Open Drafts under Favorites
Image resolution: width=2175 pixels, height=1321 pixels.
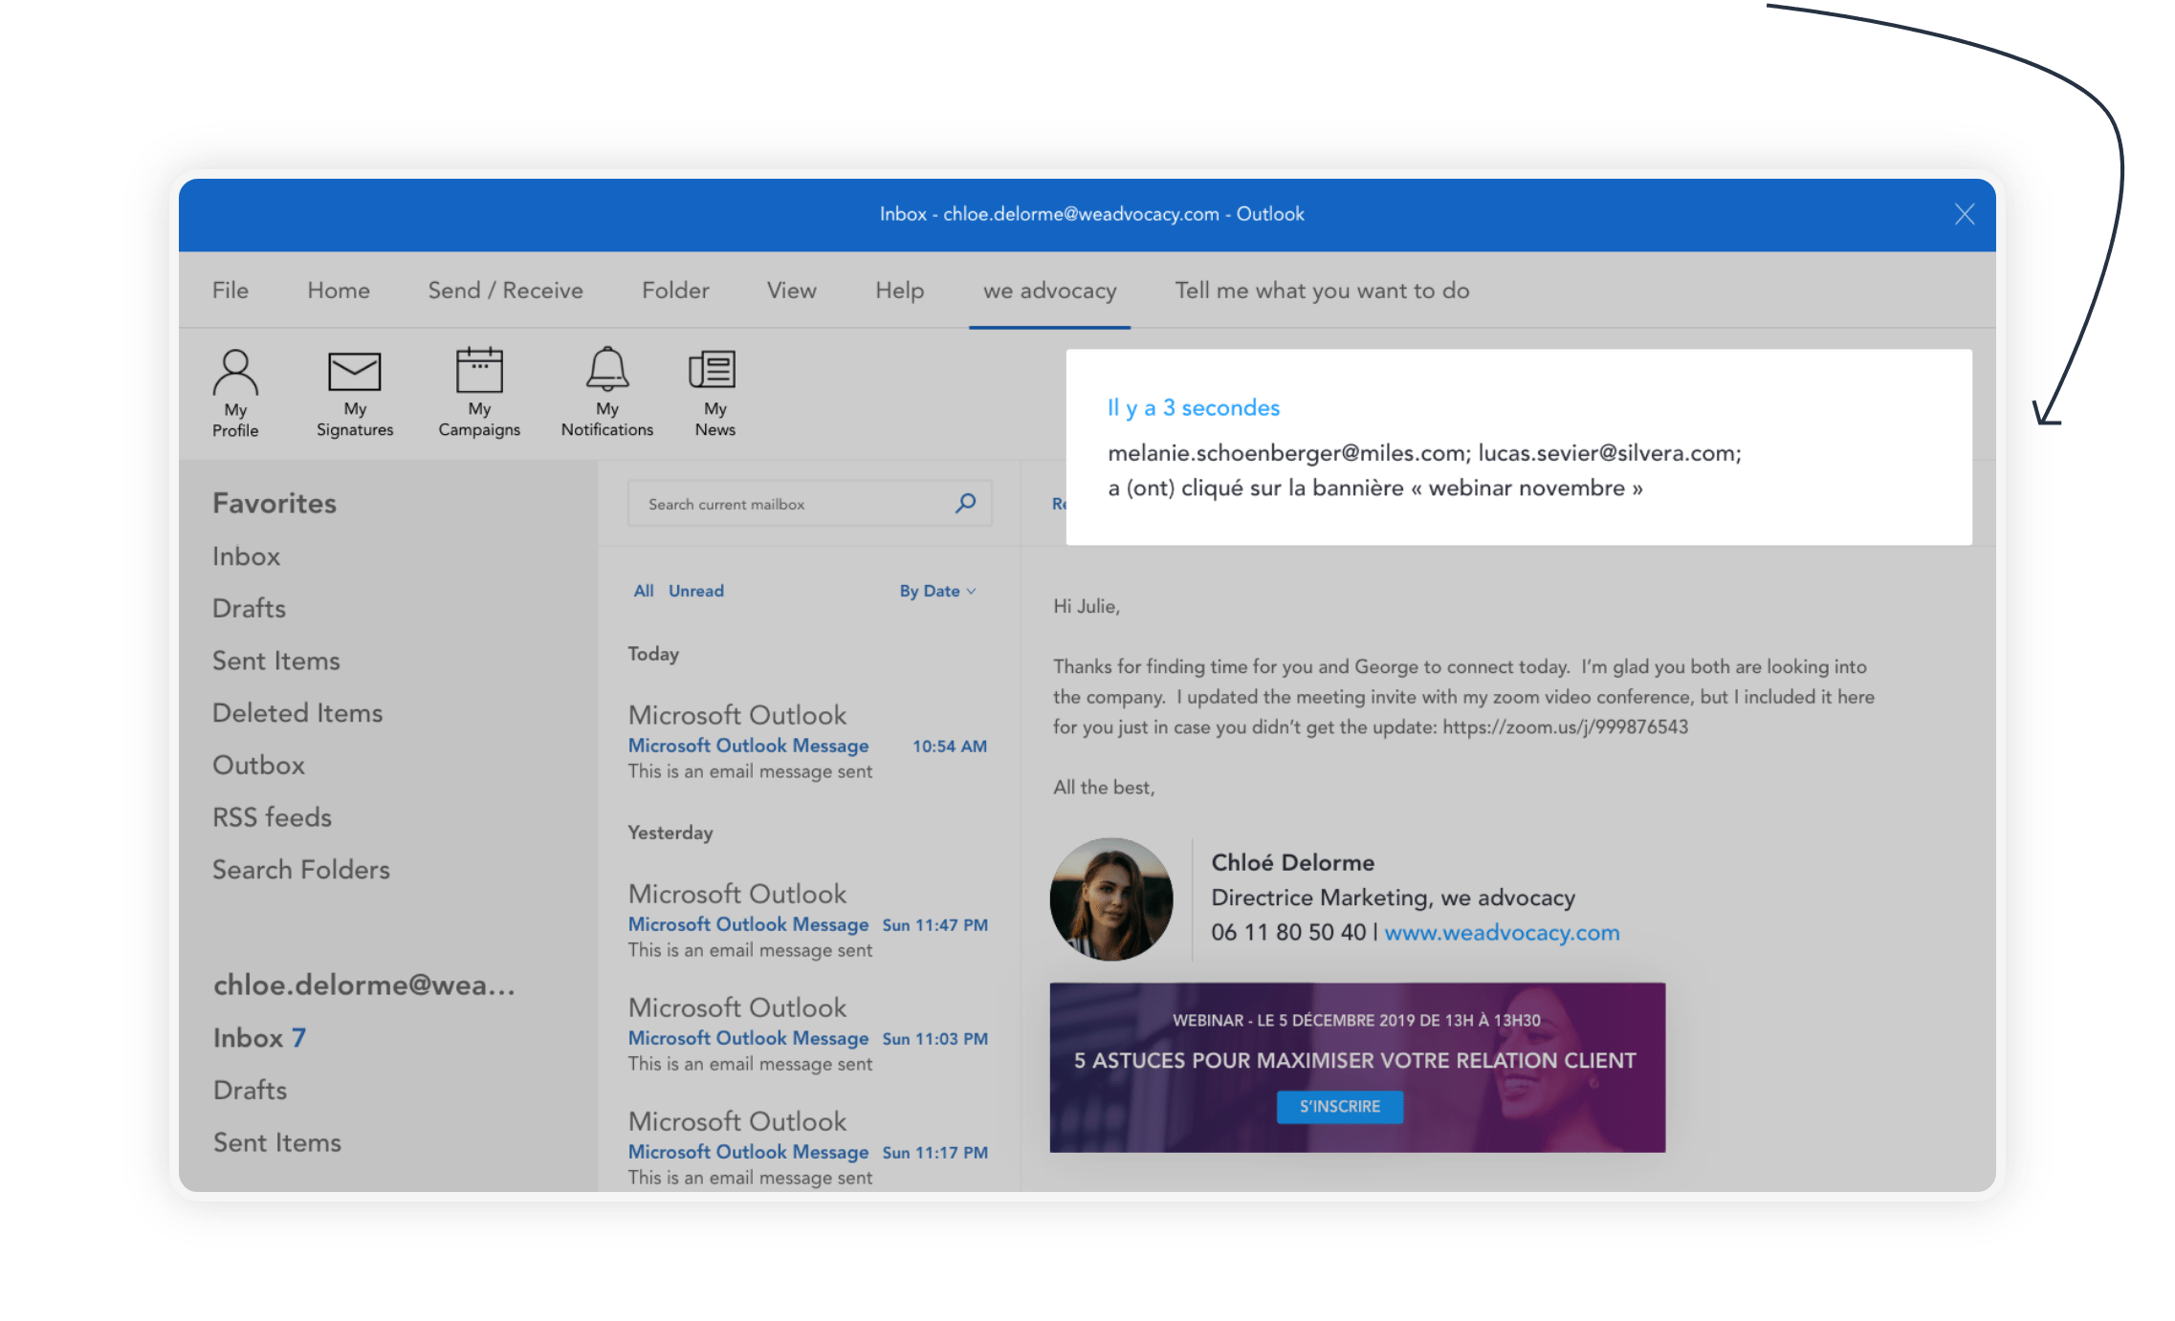click(249, 608)
